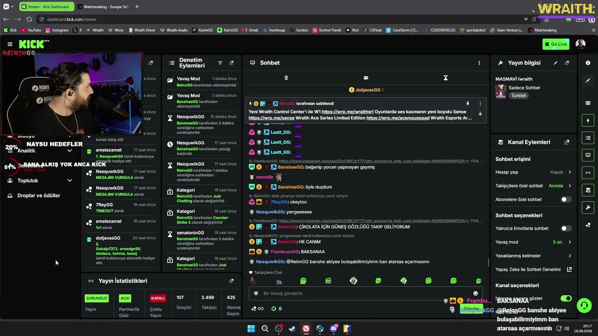Click the green support headset button
The height and width of the screenshot is (336, 598).
click(584, 306)
